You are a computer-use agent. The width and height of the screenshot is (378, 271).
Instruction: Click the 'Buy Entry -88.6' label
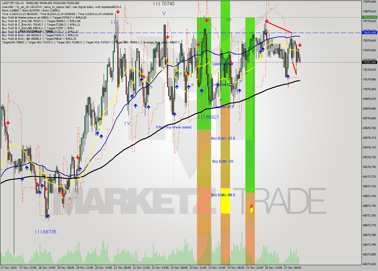coord(223,195)
